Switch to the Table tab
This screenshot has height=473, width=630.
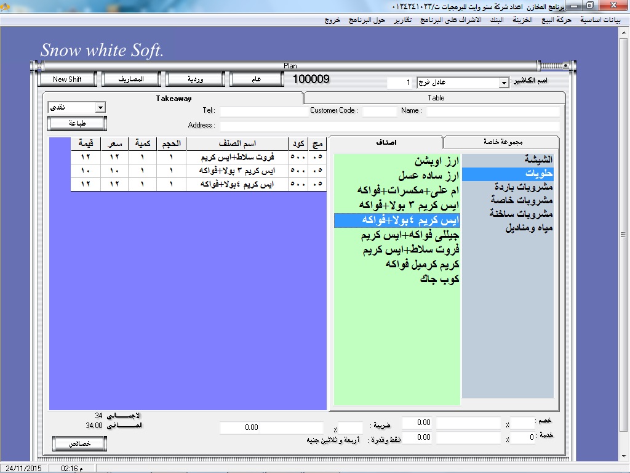click(x=436, y=98)
